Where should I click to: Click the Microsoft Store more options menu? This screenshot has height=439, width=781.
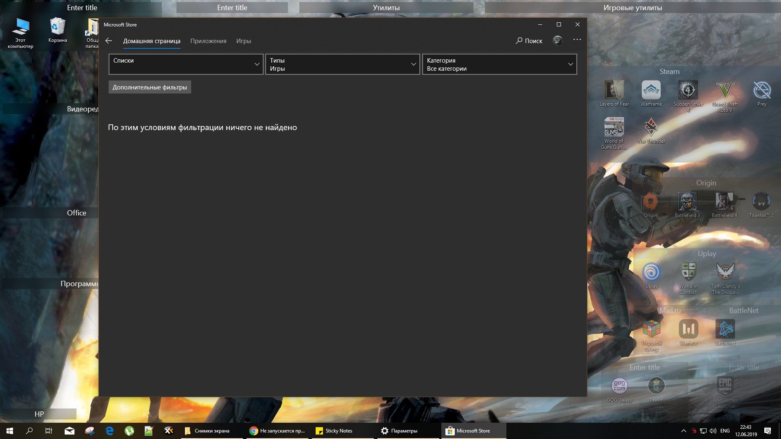click(577, 40)
